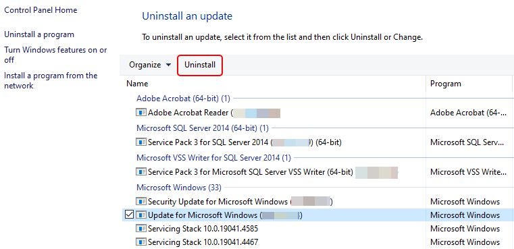Viewport: 514px width, 249px height.
Task: Open Install a program from the network
Action: 51,80
